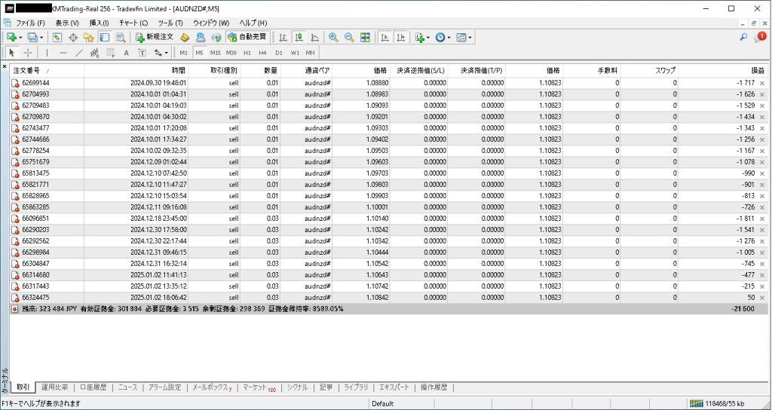Click the zoom in magnifier icon
Screen dimensions: 772x410
tap(333, 37)
